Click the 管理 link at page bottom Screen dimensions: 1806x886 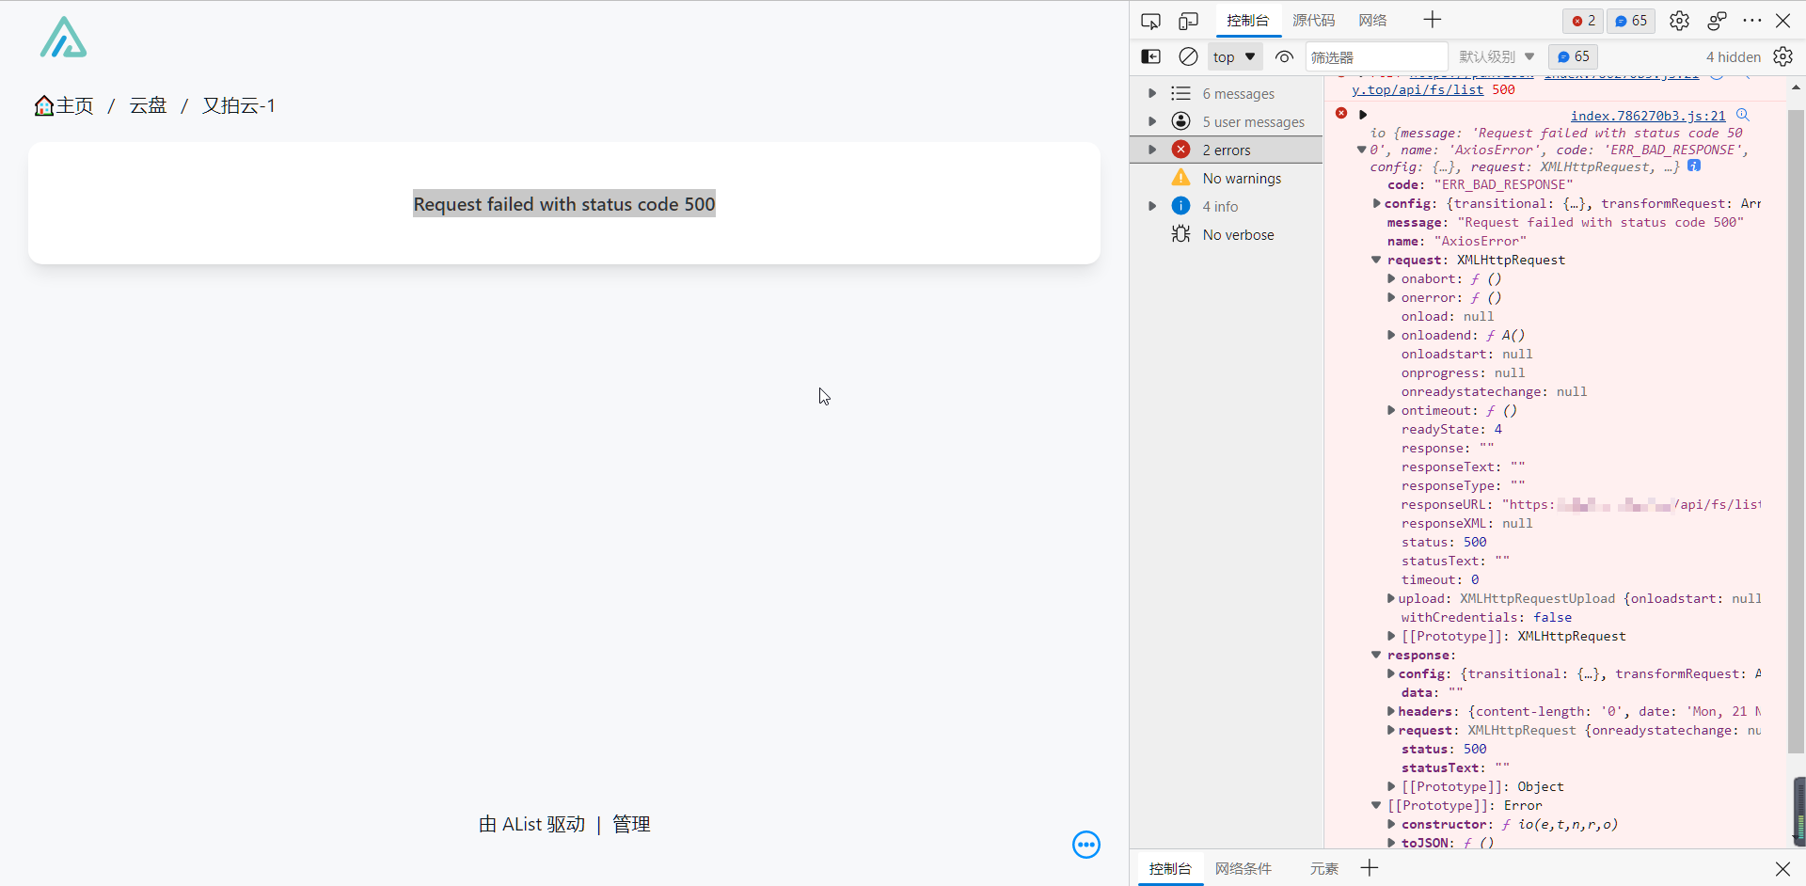[x=631, y=824]
